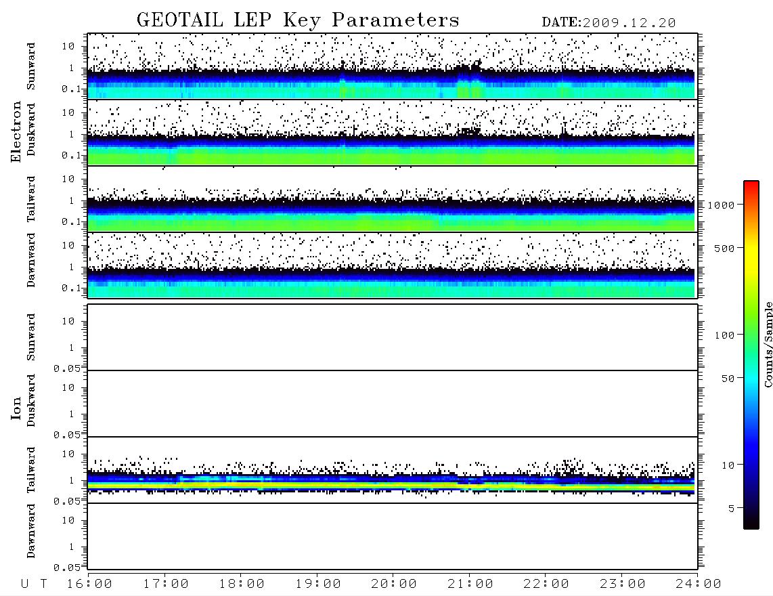This screenshot has width=773, height=596.
Task: Click the 24:00 time tick label
Action: pos(699,584)
